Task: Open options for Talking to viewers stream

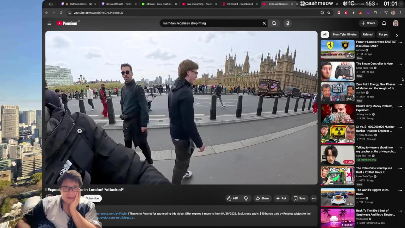Action: pos(400,148)
